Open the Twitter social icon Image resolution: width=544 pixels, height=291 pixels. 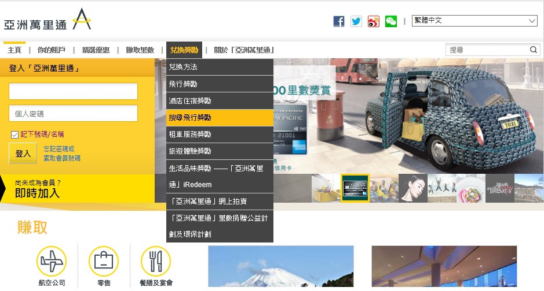tap(356, 21)
